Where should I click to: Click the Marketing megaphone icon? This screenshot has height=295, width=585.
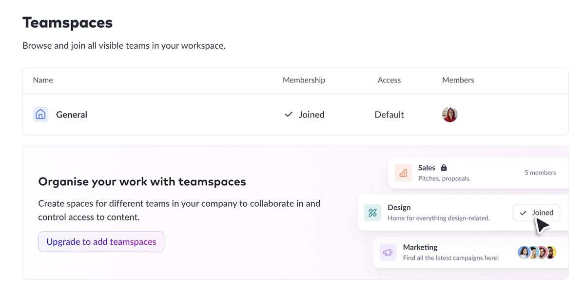(388, 253)
